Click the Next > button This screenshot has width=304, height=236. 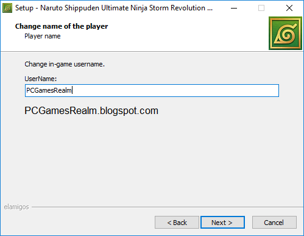tap(222, 223)
